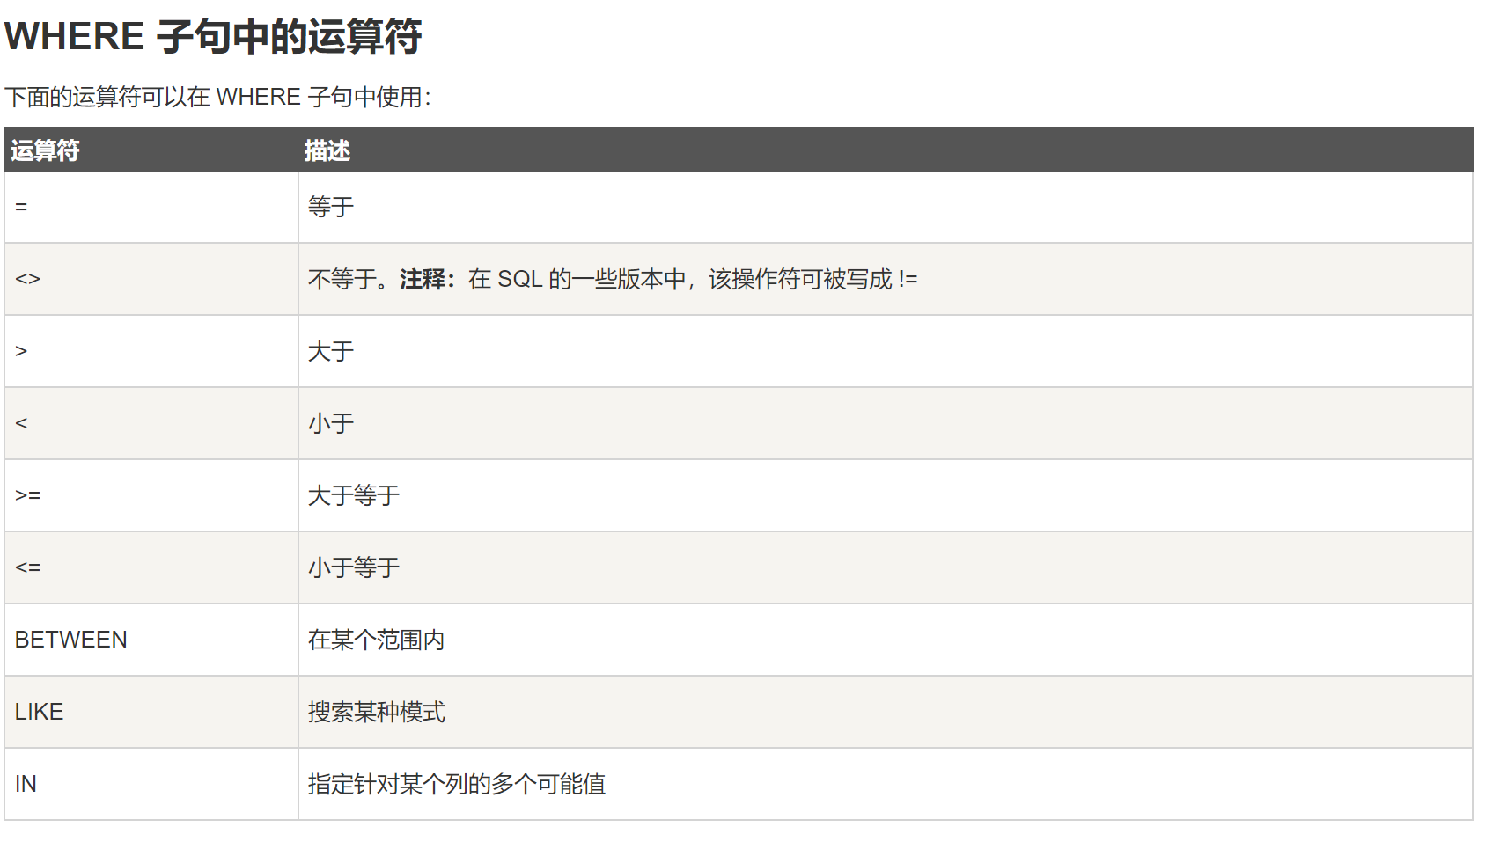Screen dimensions: 1485x849
Task: Click the > greater-than operator cell
Action: [x=22, y=352]
